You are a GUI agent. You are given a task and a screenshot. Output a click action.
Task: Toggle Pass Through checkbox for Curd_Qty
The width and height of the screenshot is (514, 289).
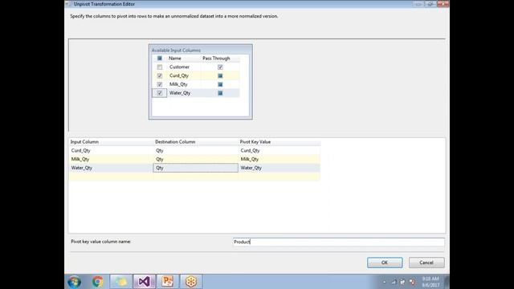point(220,75)
